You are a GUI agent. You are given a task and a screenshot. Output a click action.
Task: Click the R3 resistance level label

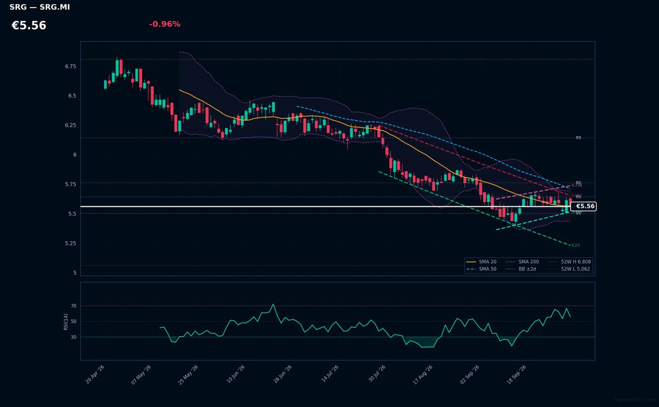coord(578,138)
